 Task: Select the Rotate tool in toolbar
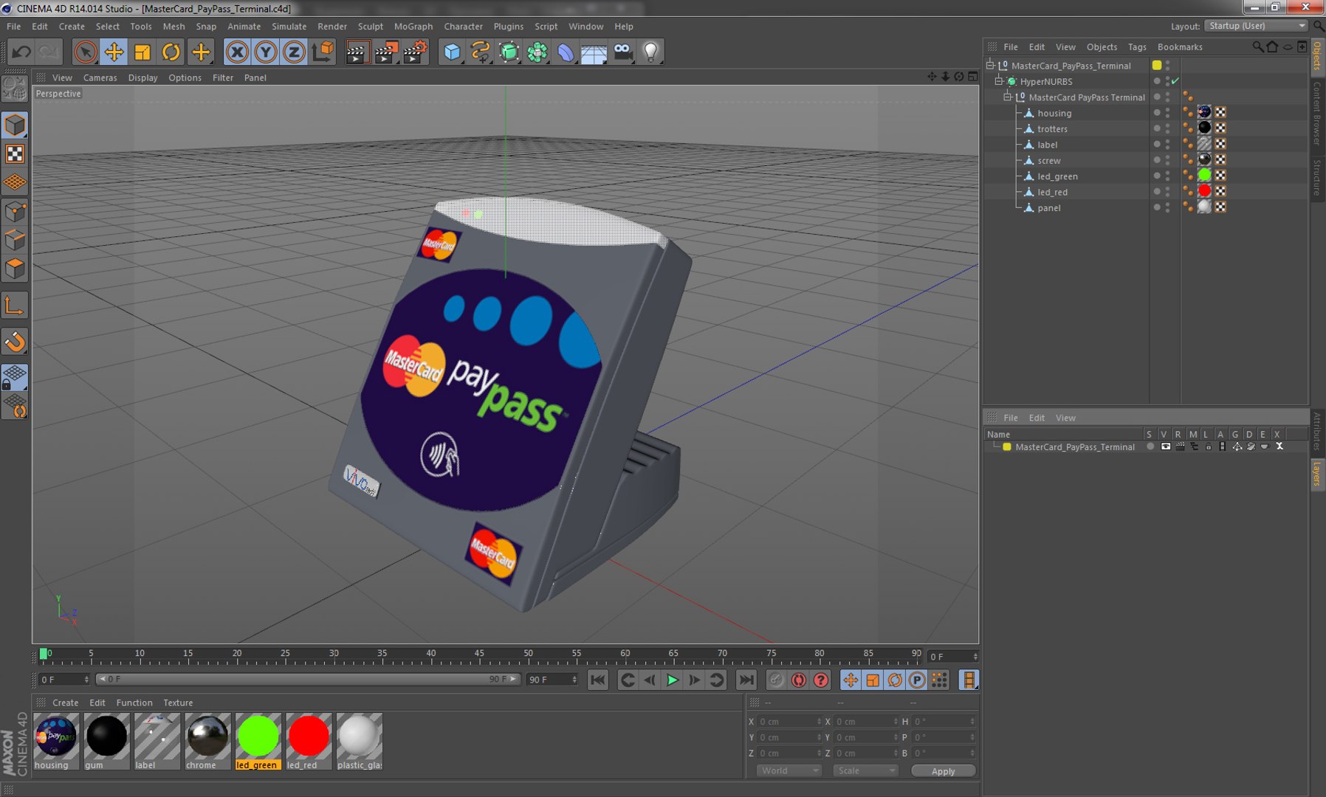(171, 52)
